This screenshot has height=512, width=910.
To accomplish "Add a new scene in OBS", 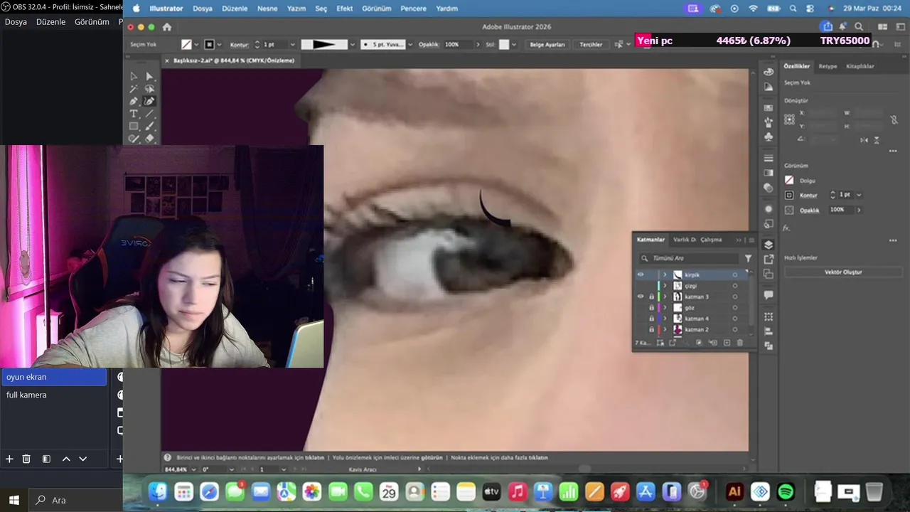I will coord(9,459).
